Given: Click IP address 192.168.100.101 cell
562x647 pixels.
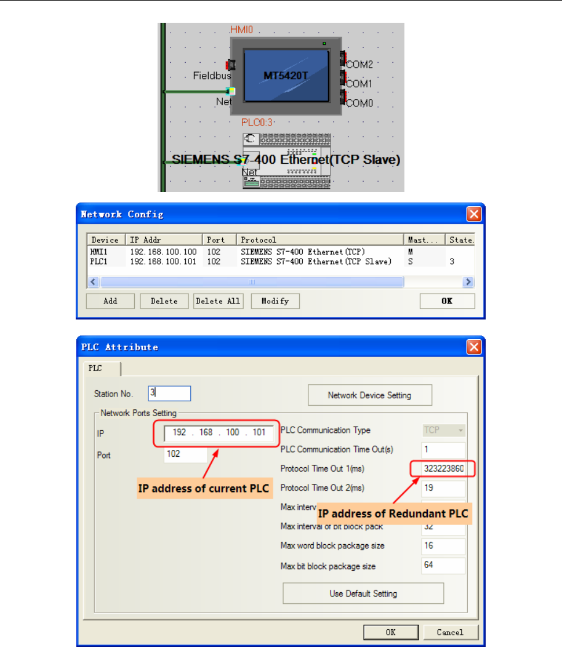Looking at the screenshot, I should (x=163, y=262).
